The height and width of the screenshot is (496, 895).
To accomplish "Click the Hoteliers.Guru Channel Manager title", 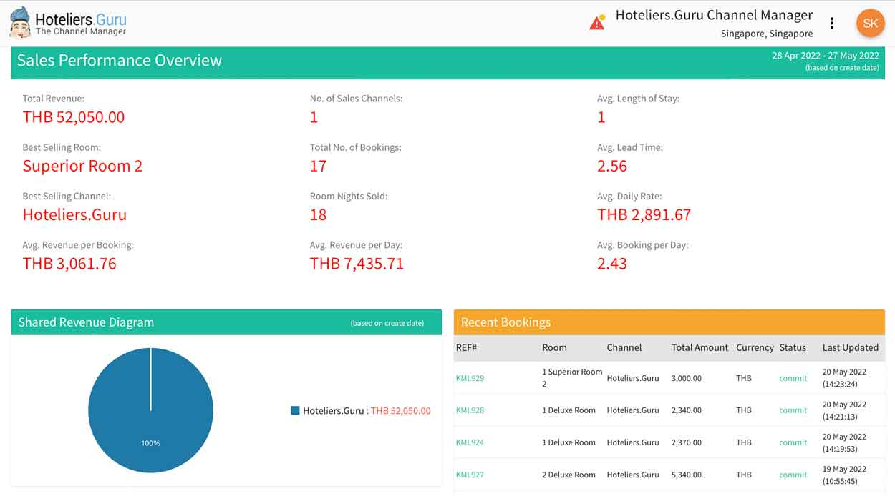I will tap(714, 15).
